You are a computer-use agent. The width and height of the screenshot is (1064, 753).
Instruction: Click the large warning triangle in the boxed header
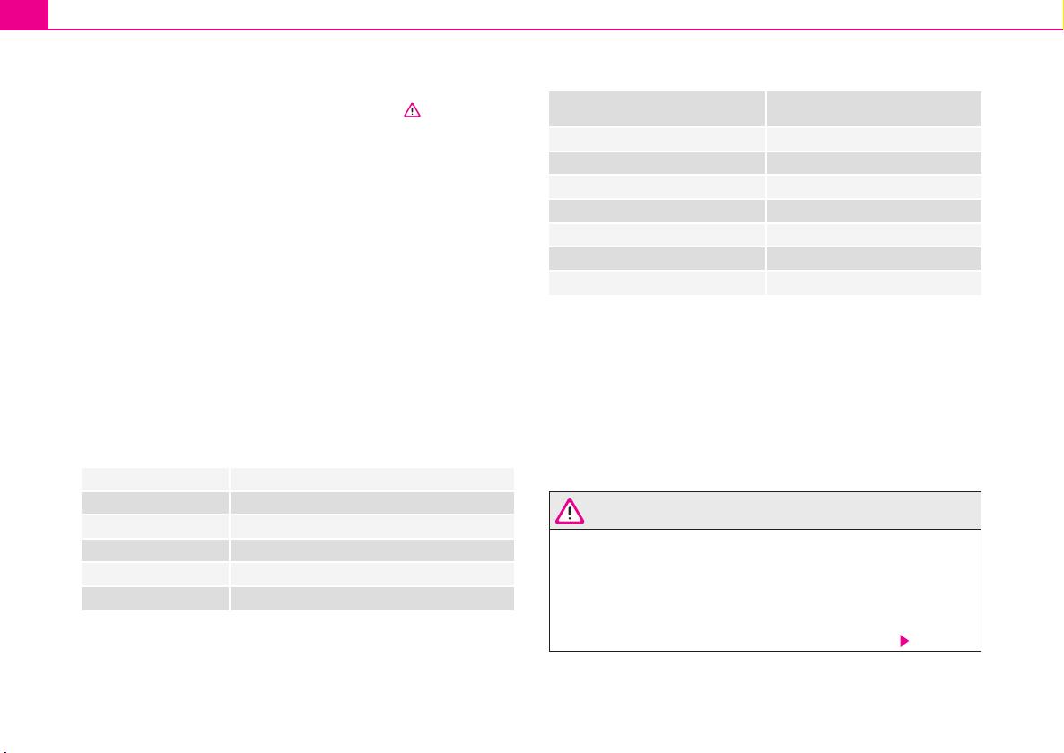pyautogui.click(x=570, y=511)
